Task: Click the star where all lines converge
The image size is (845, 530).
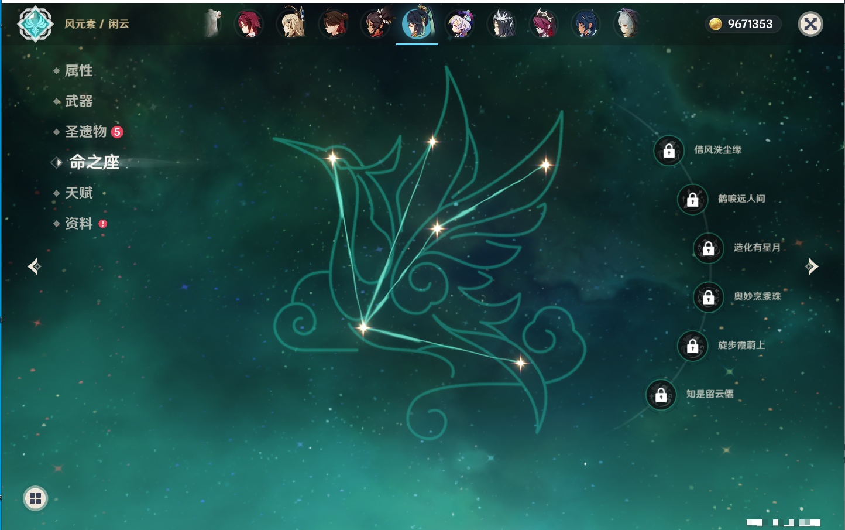Action: pos(363,327)
